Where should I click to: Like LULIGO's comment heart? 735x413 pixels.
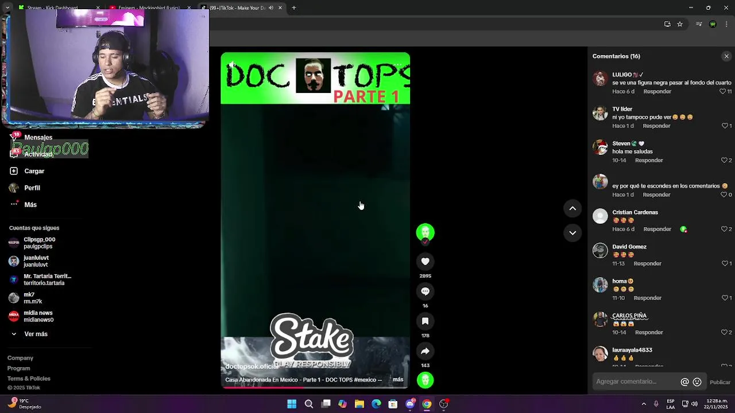(722, 92)
